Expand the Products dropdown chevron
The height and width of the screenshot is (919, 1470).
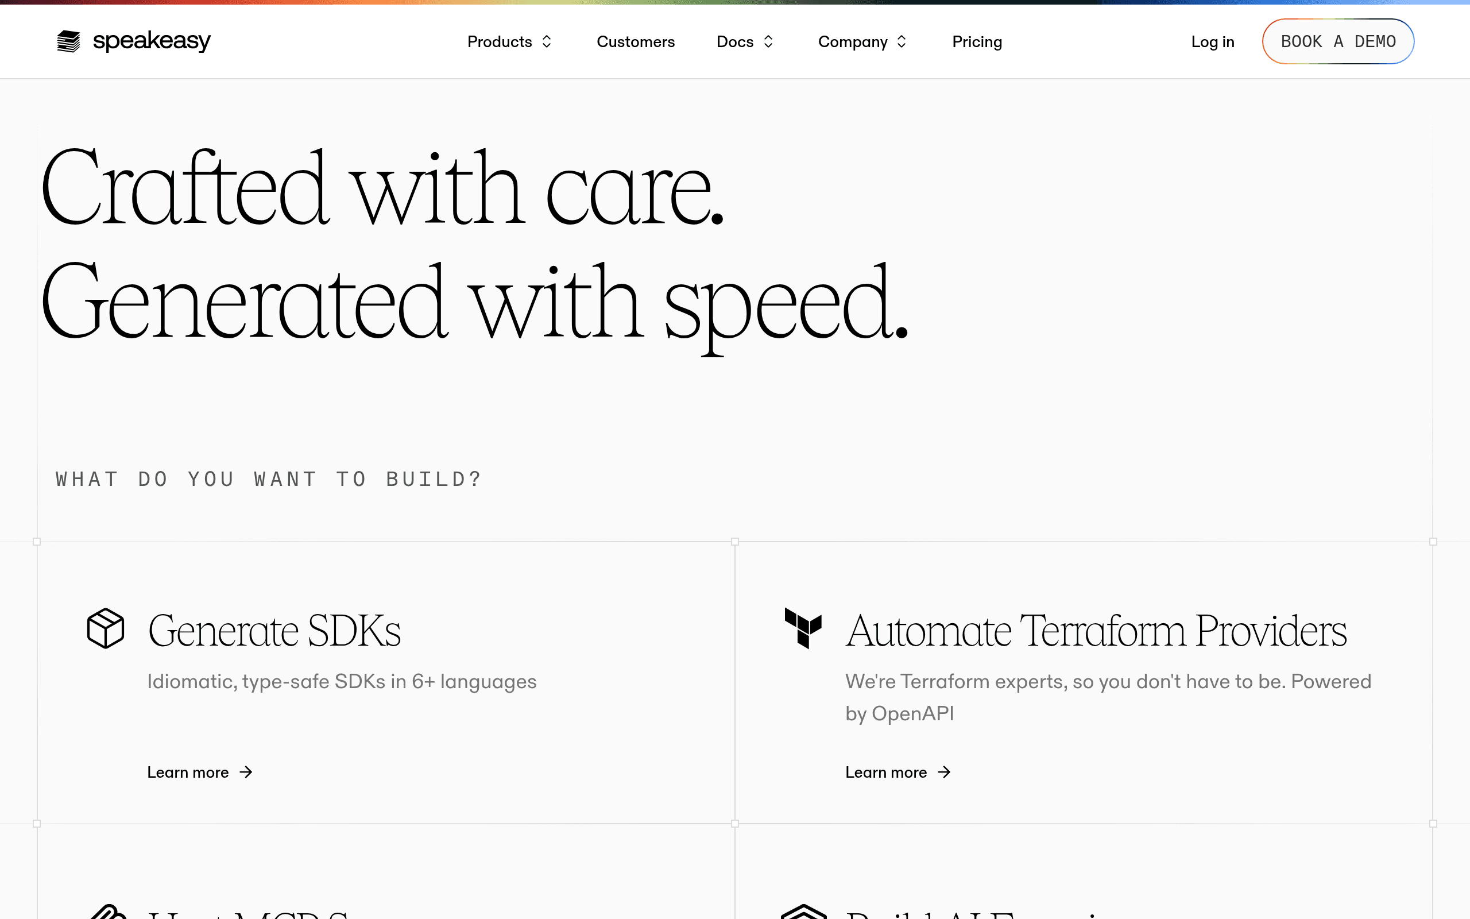tap(547, 41)
